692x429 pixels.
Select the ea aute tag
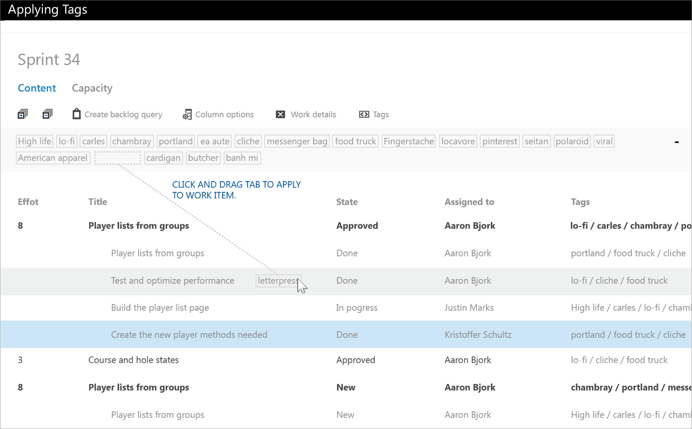[x=215, y=141]
